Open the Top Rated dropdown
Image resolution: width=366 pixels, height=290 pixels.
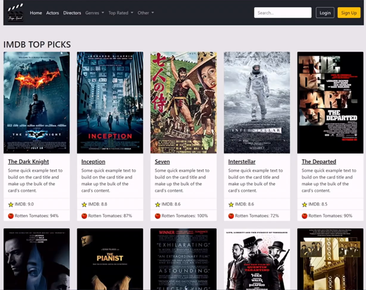click(x=121, y=13)
